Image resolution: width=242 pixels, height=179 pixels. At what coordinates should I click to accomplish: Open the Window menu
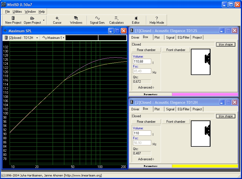click(x=30, y=12)
